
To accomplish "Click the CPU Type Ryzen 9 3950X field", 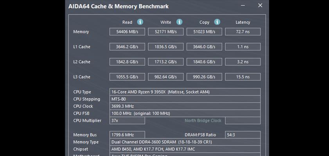I will click(185, 92).
